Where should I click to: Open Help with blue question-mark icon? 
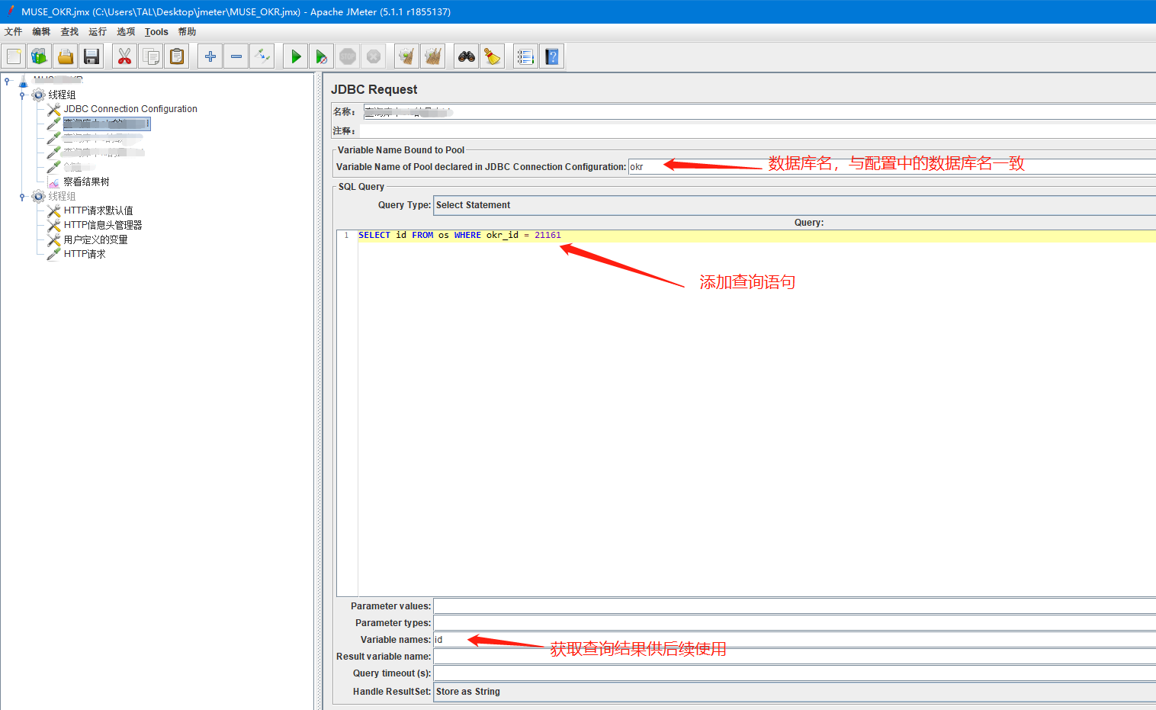click(x=552, y=56)
